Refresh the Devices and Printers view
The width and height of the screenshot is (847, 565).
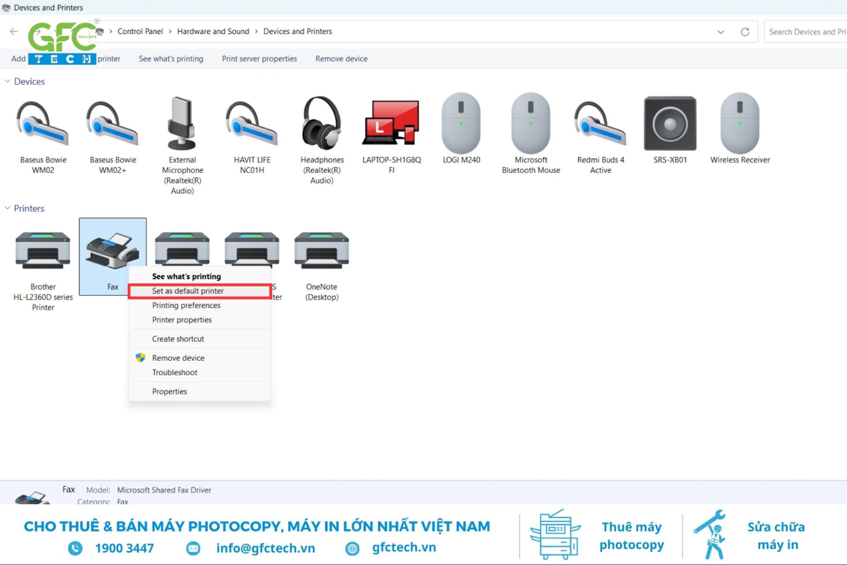click(745, 32)
